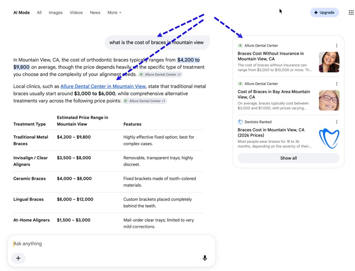Click the plus attach button
The image size is (355, 271).
click(x=18, y=258)
